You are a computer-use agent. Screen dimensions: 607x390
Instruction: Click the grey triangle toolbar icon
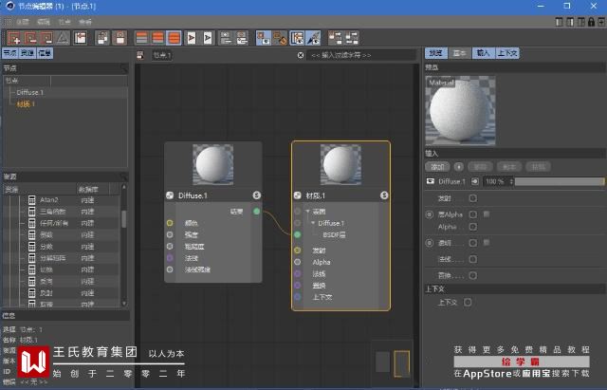[63, 38]
